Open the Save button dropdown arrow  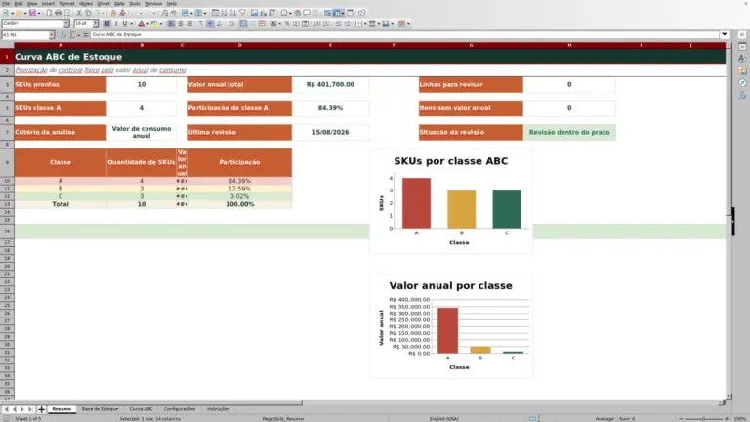click(x=38, y=13)
